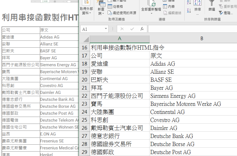Image resolution: width=237 pixels, height=156 pixels.
Task: Click into the formula bar input area
Action: [x=193, y=29]
